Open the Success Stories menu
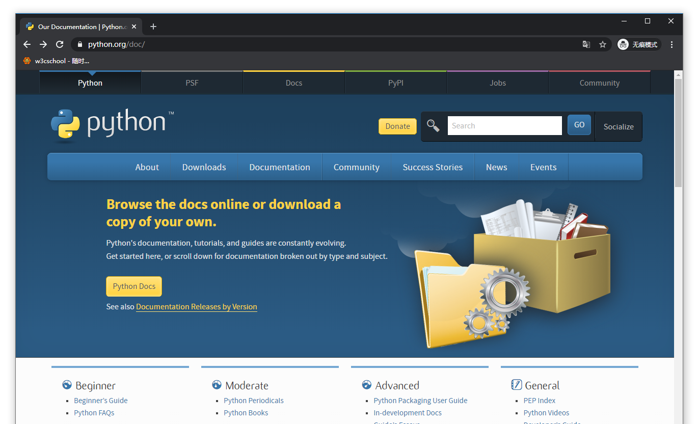Screen dimensions: 698x424 coord(433,167)
